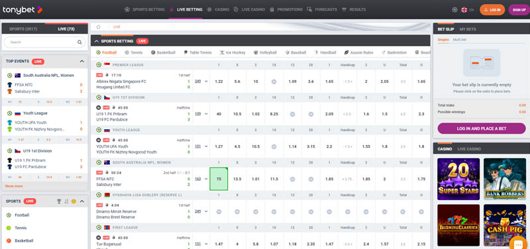The height and width of the screenshot is (249, 530).
Task: Open the My Bets tab
Action: click(468, 29)
